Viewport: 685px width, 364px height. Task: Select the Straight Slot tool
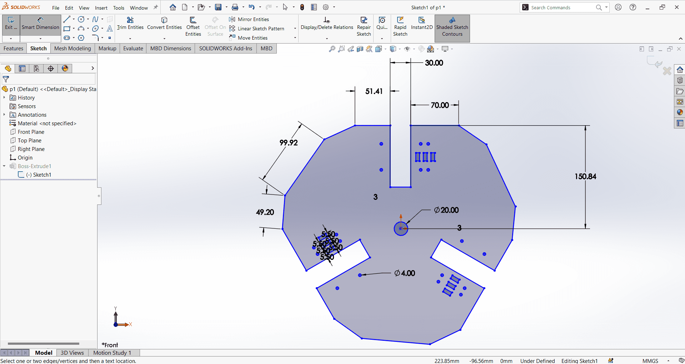point(67,38)
